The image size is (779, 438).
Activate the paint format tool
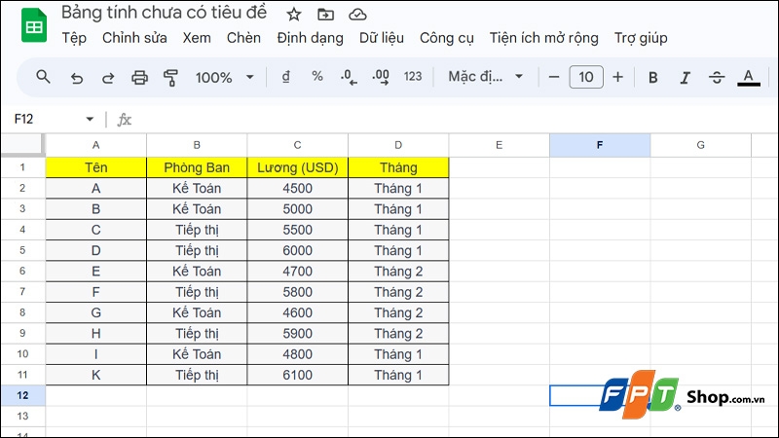coord(171,78)
